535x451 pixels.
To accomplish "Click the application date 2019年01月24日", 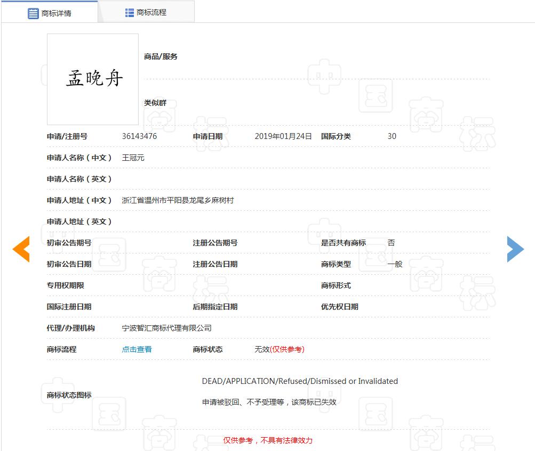I will (x=283, y=136).
